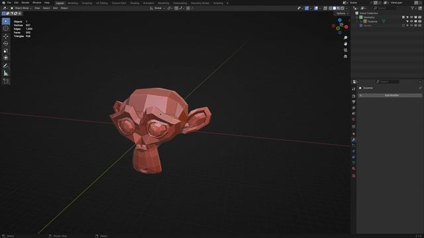
Task: Click the zoom view magnifier icon
Action: (345, 38)
